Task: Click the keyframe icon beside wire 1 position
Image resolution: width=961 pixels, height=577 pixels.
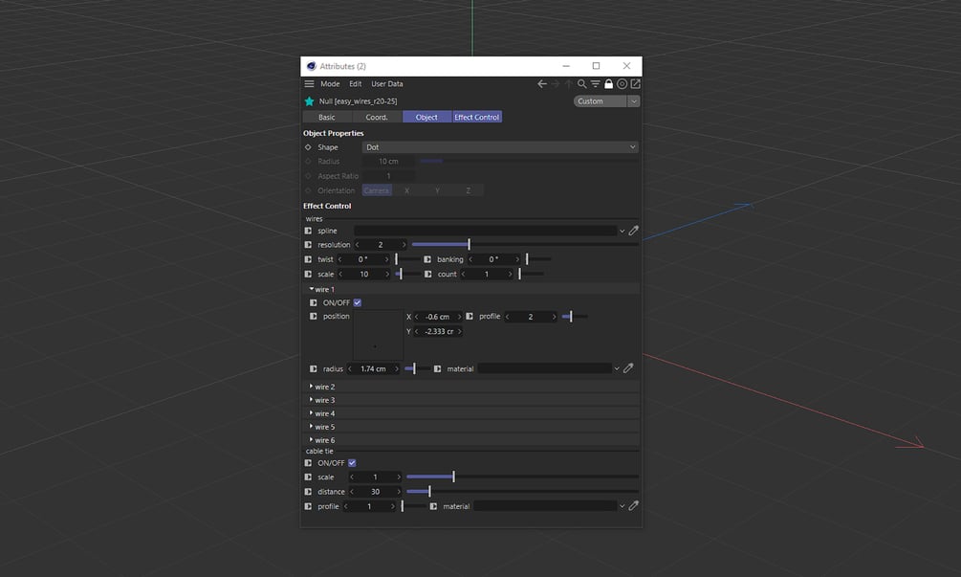Action: [x=314, y=317]
